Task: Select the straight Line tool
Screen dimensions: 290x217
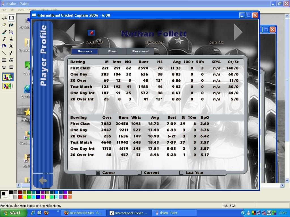Action: click(x=4, y=53)
